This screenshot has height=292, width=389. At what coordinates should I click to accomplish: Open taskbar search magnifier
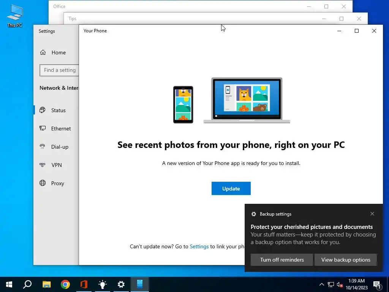[x=27, y=284]
